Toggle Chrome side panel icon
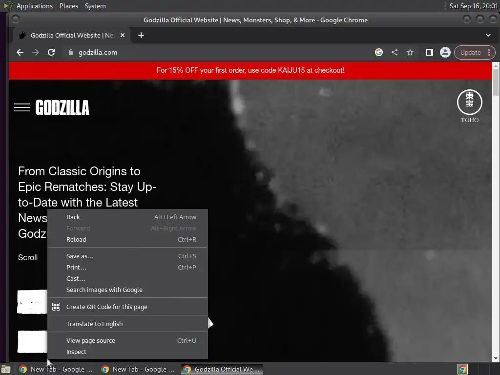The image size is (500, 375). coord(430,52)
